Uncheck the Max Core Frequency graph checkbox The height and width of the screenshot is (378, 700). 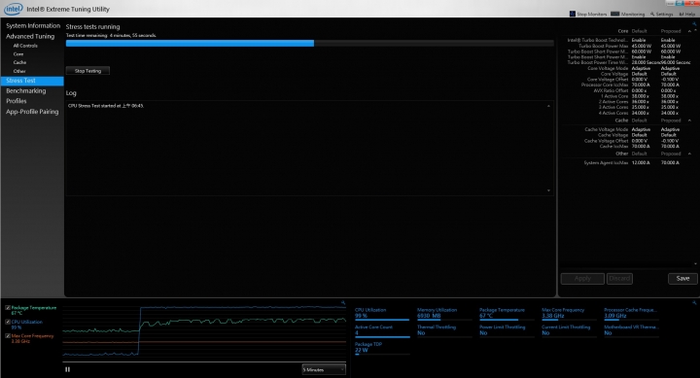click(8, 335)
